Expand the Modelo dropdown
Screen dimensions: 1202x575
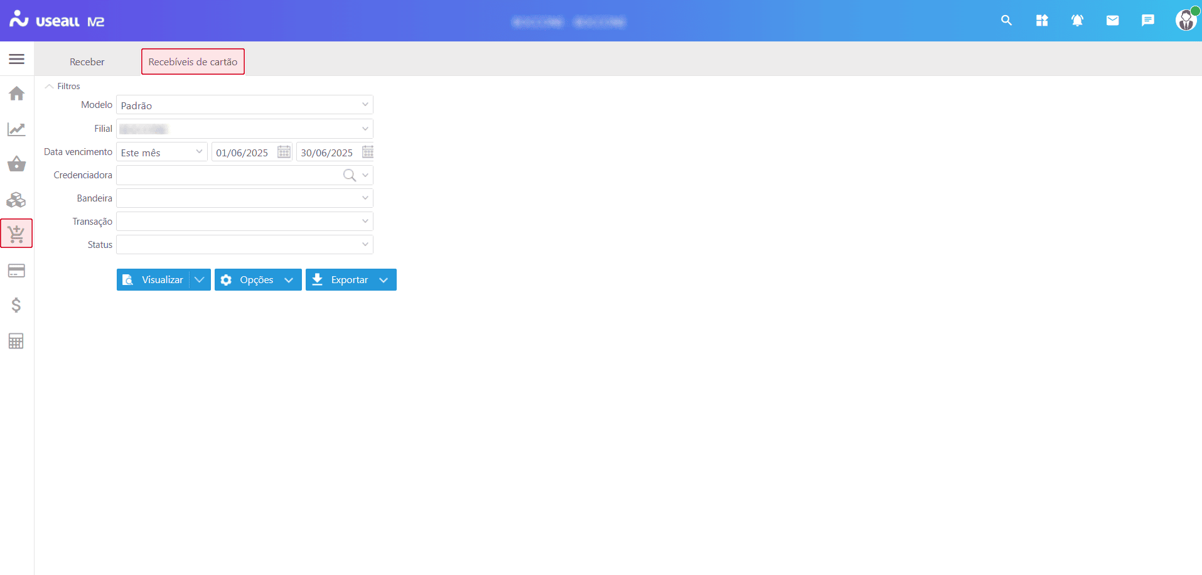365,105
